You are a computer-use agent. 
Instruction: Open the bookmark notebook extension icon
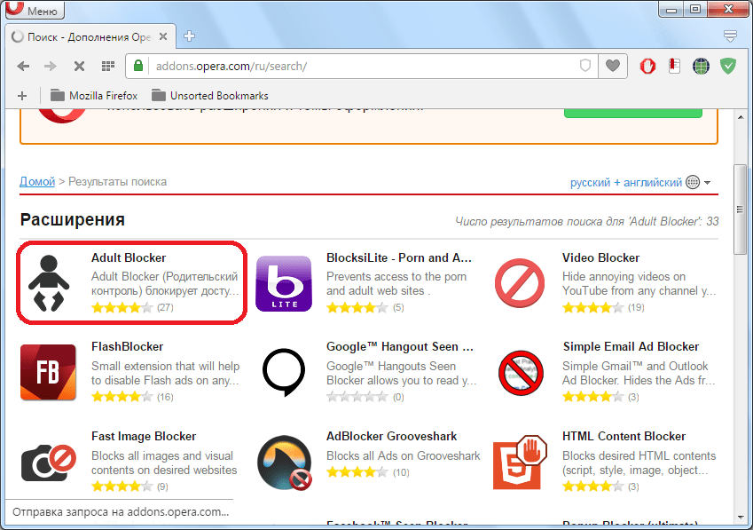674,66
